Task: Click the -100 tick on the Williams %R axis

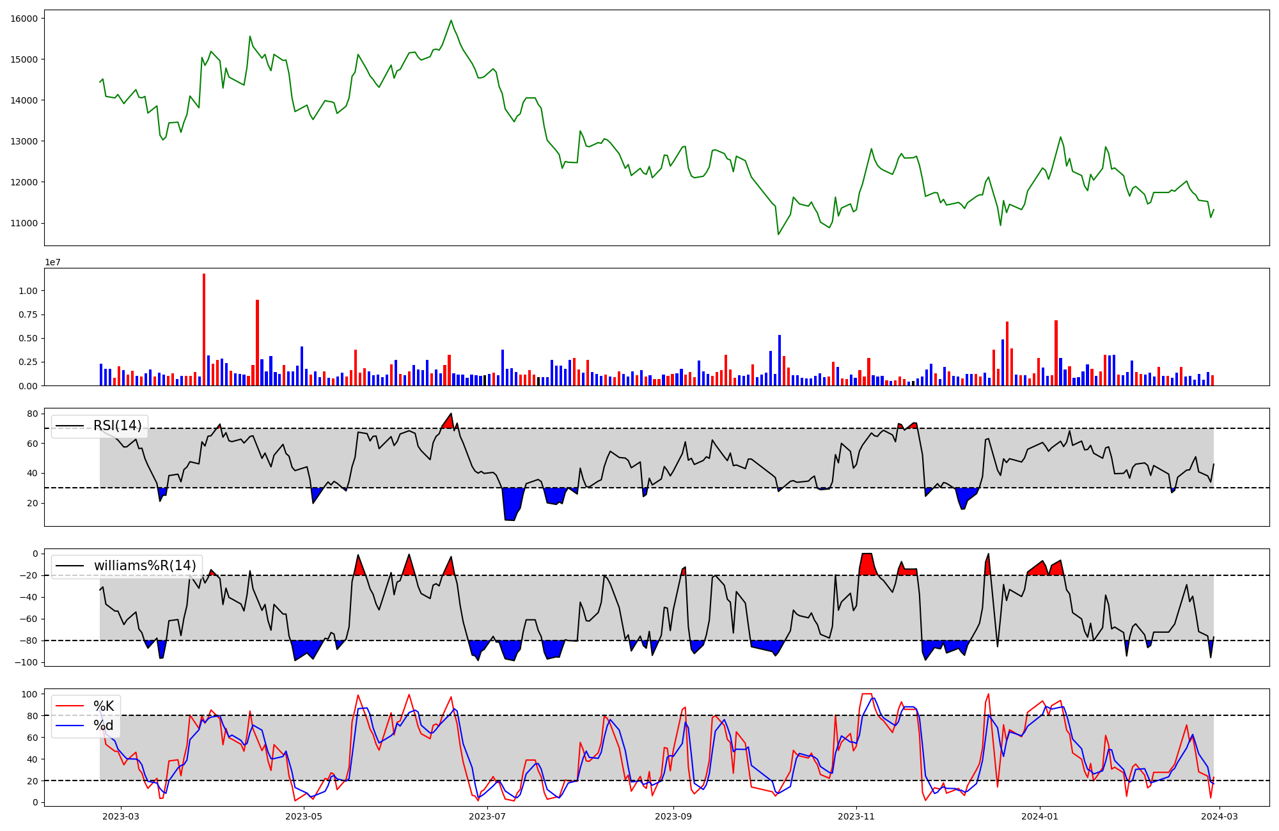Action: click(x=27, y=662)
